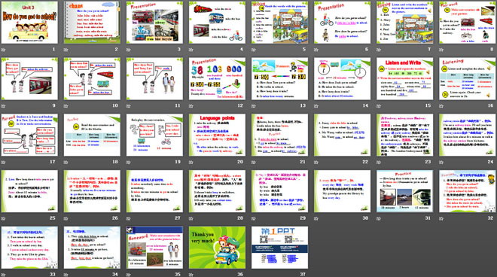Open slide 3 with bus and subway photos
Viewport: 497px width, 277px height.
[154, 23]
